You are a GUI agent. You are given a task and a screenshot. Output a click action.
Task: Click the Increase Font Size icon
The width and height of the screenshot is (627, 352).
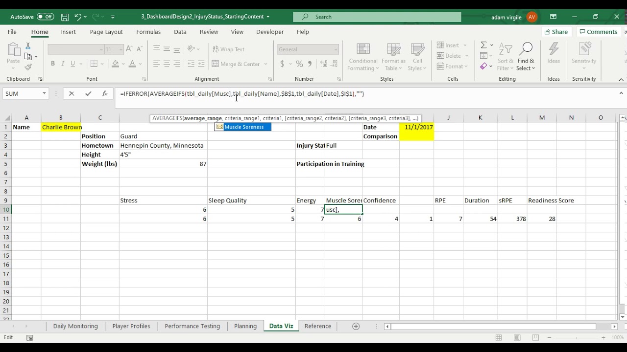[129, 49]
